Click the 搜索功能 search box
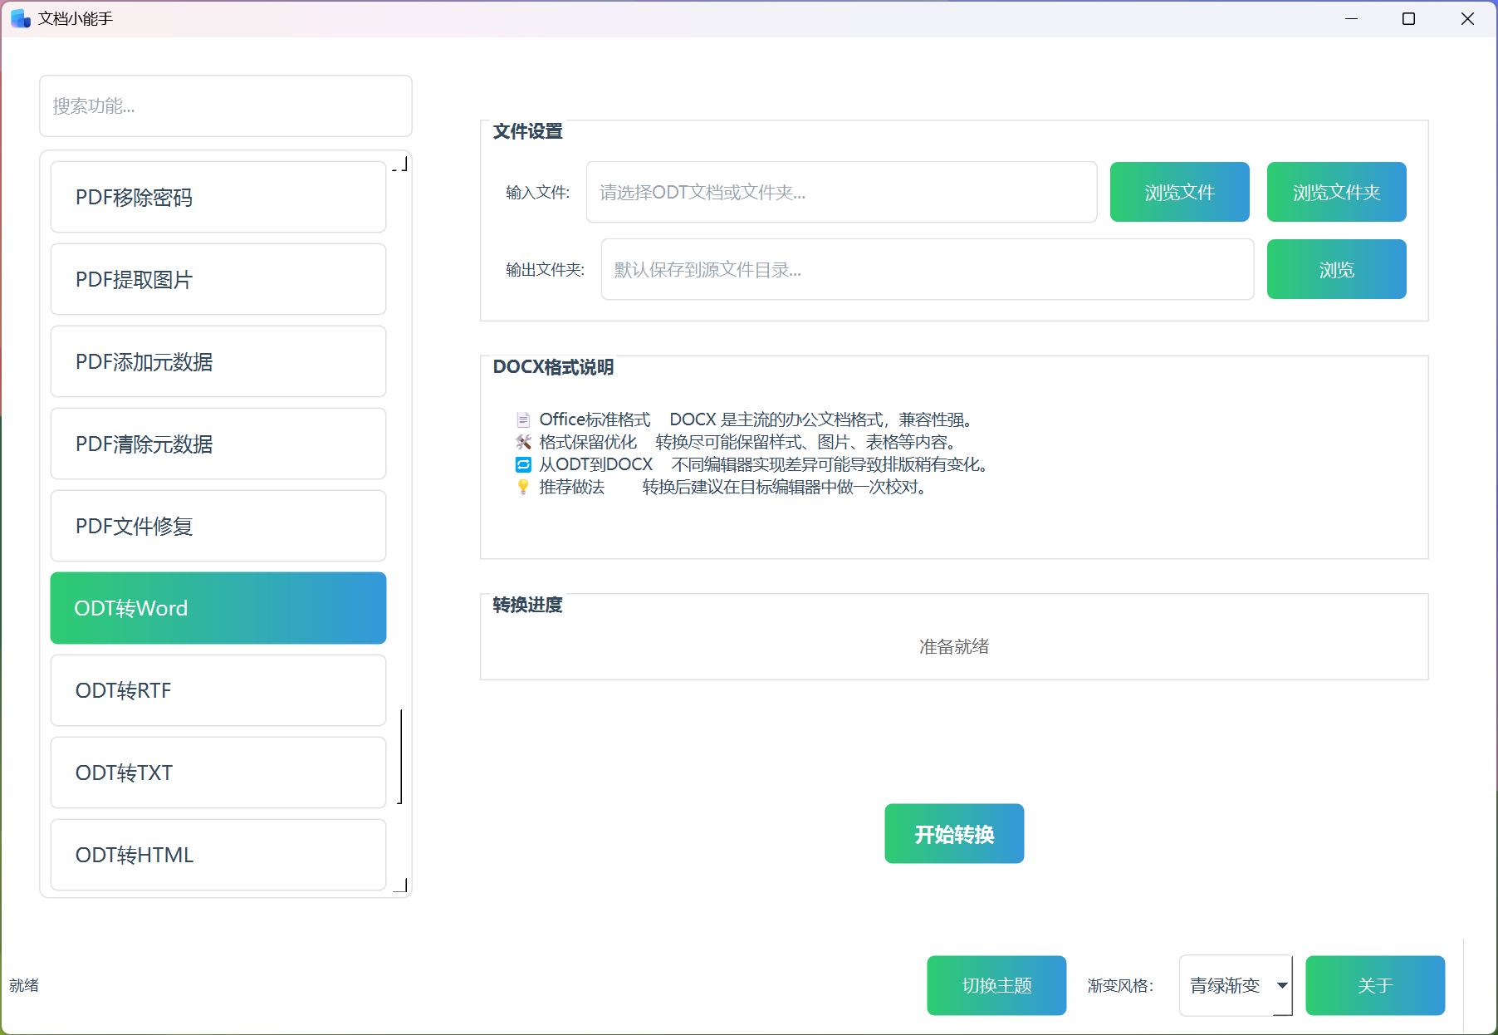The height and width of the screenshot is (1035, 1498). click(225, 105)
